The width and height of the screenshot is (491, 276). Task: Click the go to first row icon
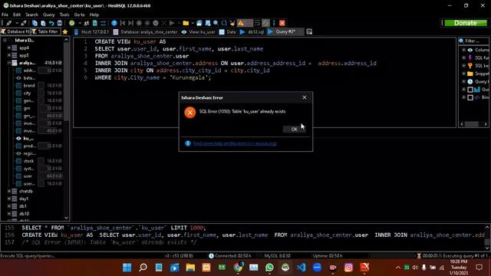(123, 23)
